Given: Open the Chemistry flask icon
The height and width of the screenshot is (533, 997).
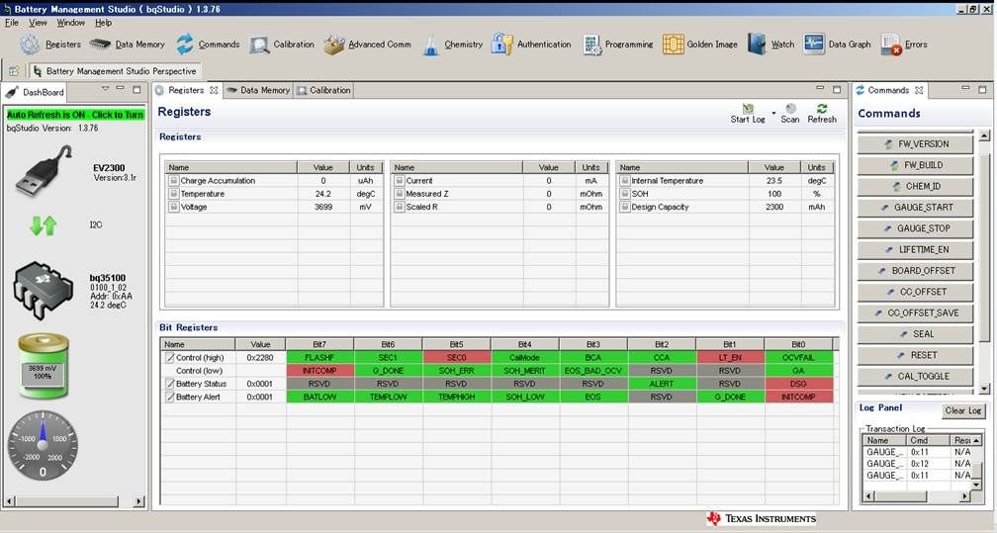Looking at the screenshot, I should point(431,44).
